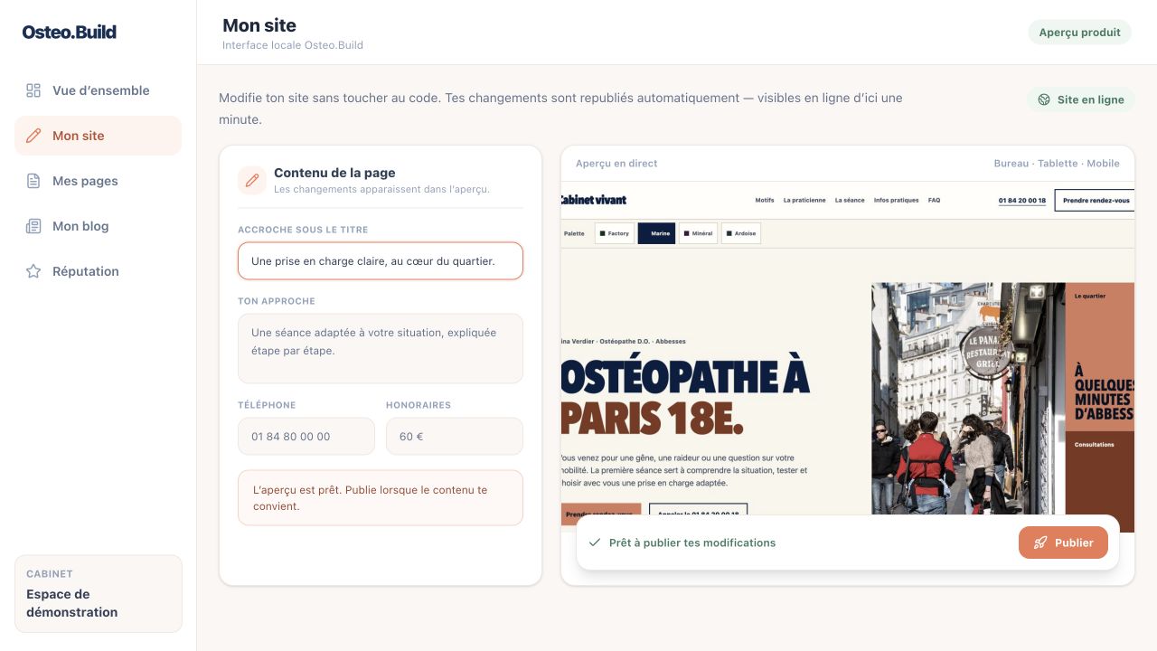
Task: Click the Ostéopathe à Paris 18e headline
Action: (685, 397)
